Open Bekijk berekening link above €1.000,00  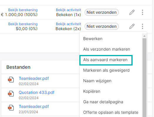click(23, 10)
